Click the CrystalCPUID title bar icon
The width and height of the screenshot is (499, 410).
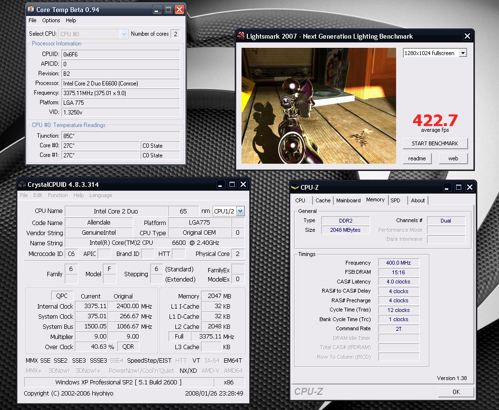[22, 184]
